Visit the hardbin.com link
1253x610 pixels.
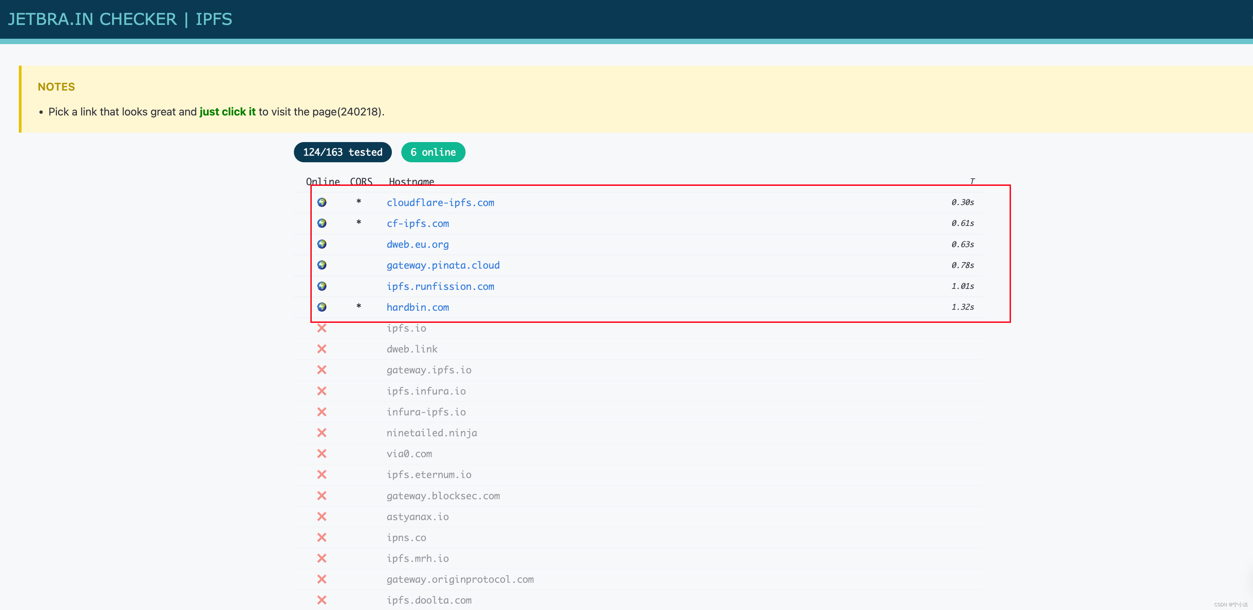pos(417,307)
